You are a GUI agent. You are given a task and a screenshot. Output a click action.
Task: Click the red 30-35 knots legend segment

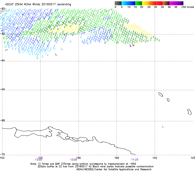159,3
